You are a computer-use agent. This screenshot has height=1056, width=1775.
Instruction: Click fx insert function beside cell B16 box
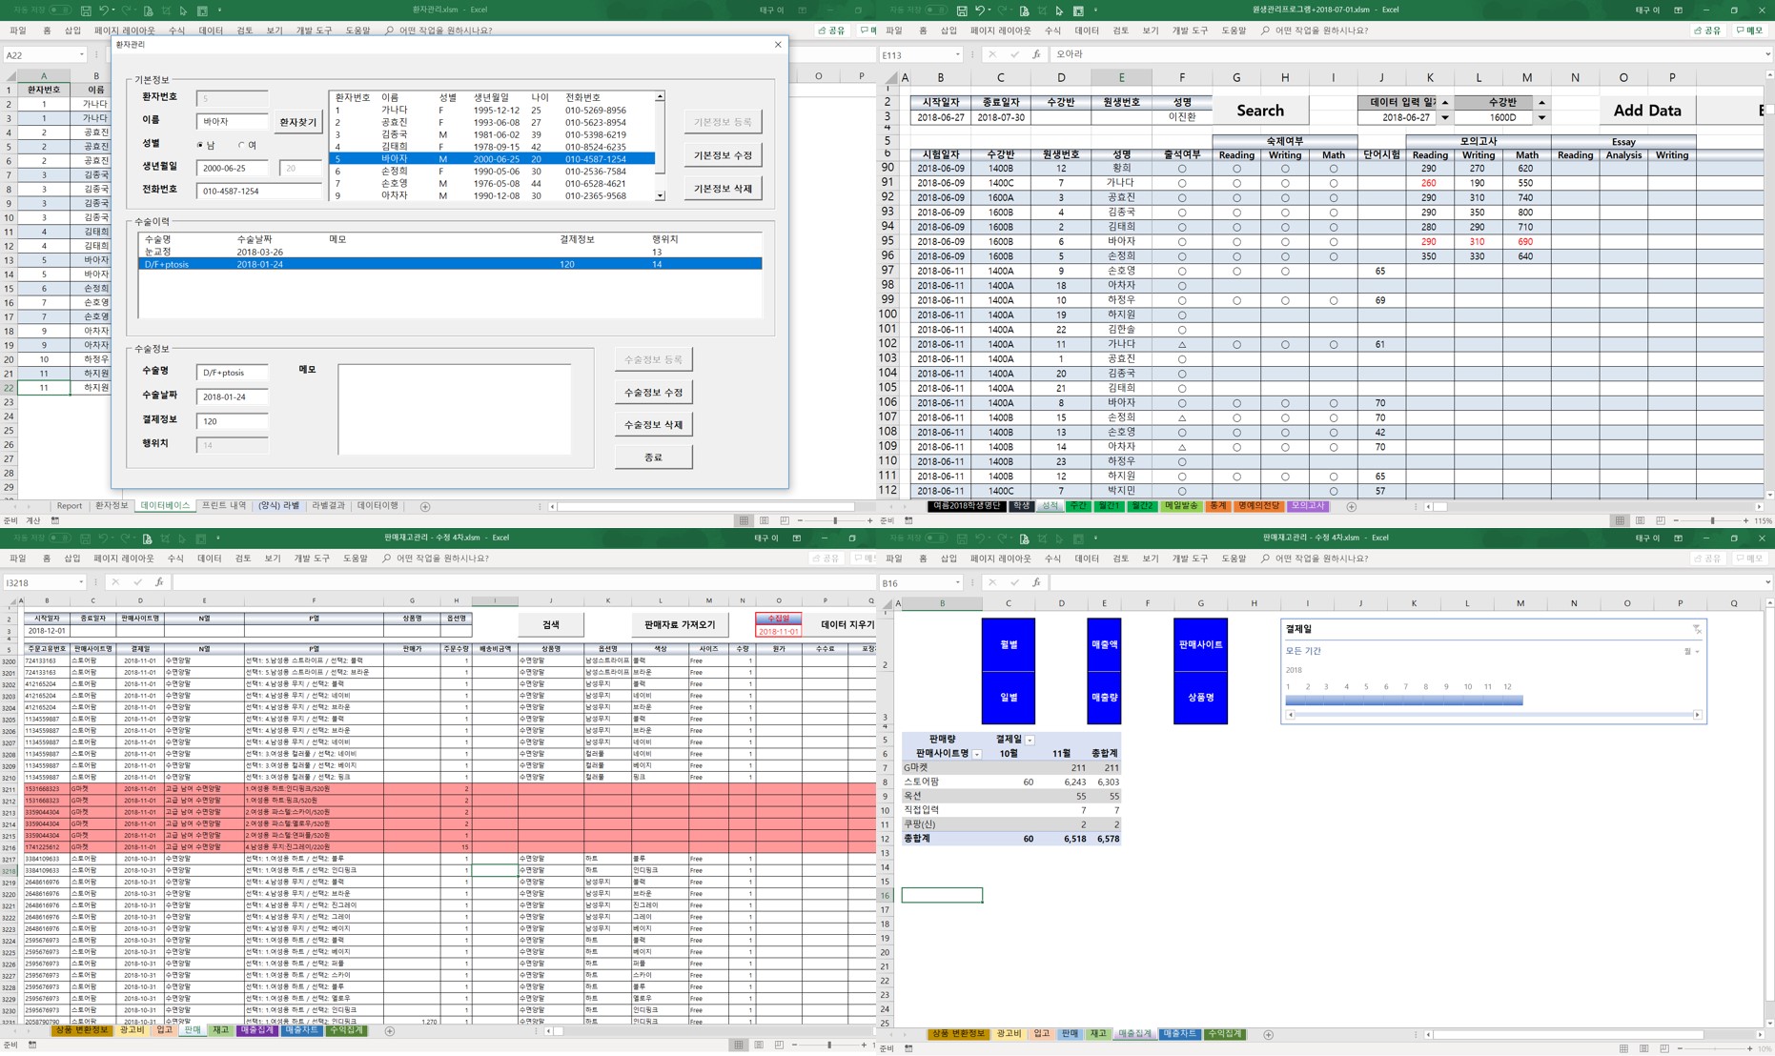1036,582
